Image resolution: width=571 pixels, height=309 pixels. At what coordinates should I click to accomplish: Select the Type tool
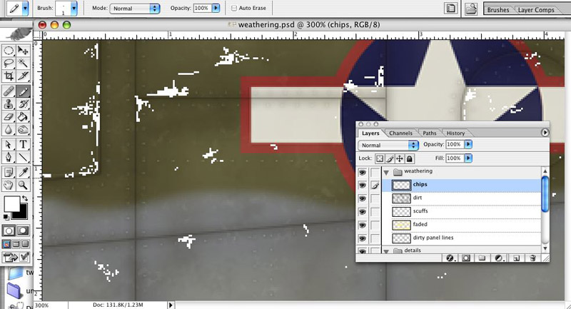tap(23, 144)
